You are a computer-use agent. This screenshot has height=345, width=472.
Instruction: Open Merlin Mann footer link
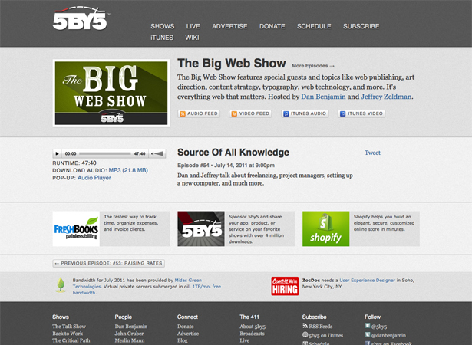[130, 341]
